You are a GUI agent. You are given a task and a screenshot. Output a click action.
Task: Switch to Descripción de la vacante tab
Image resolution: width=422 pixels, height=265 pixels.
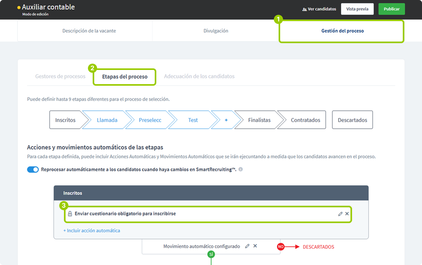[x=89, y=31]
